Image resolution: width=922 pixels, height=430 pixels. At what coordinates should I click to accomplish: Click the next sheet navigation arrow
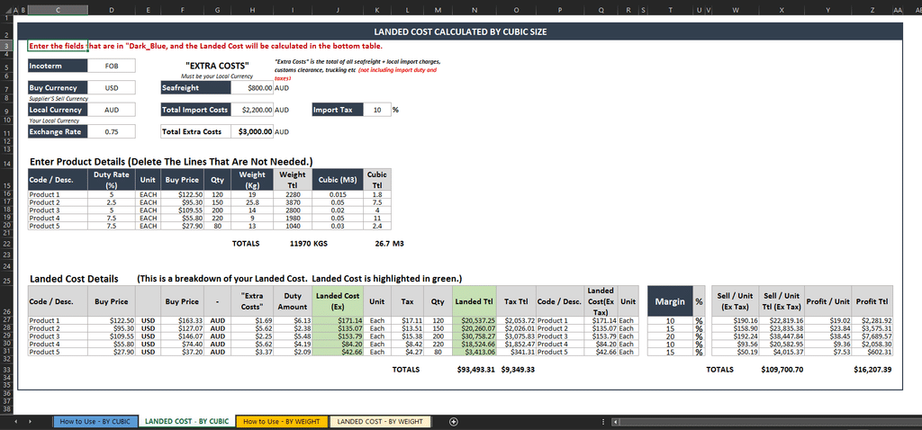point(32,421)
